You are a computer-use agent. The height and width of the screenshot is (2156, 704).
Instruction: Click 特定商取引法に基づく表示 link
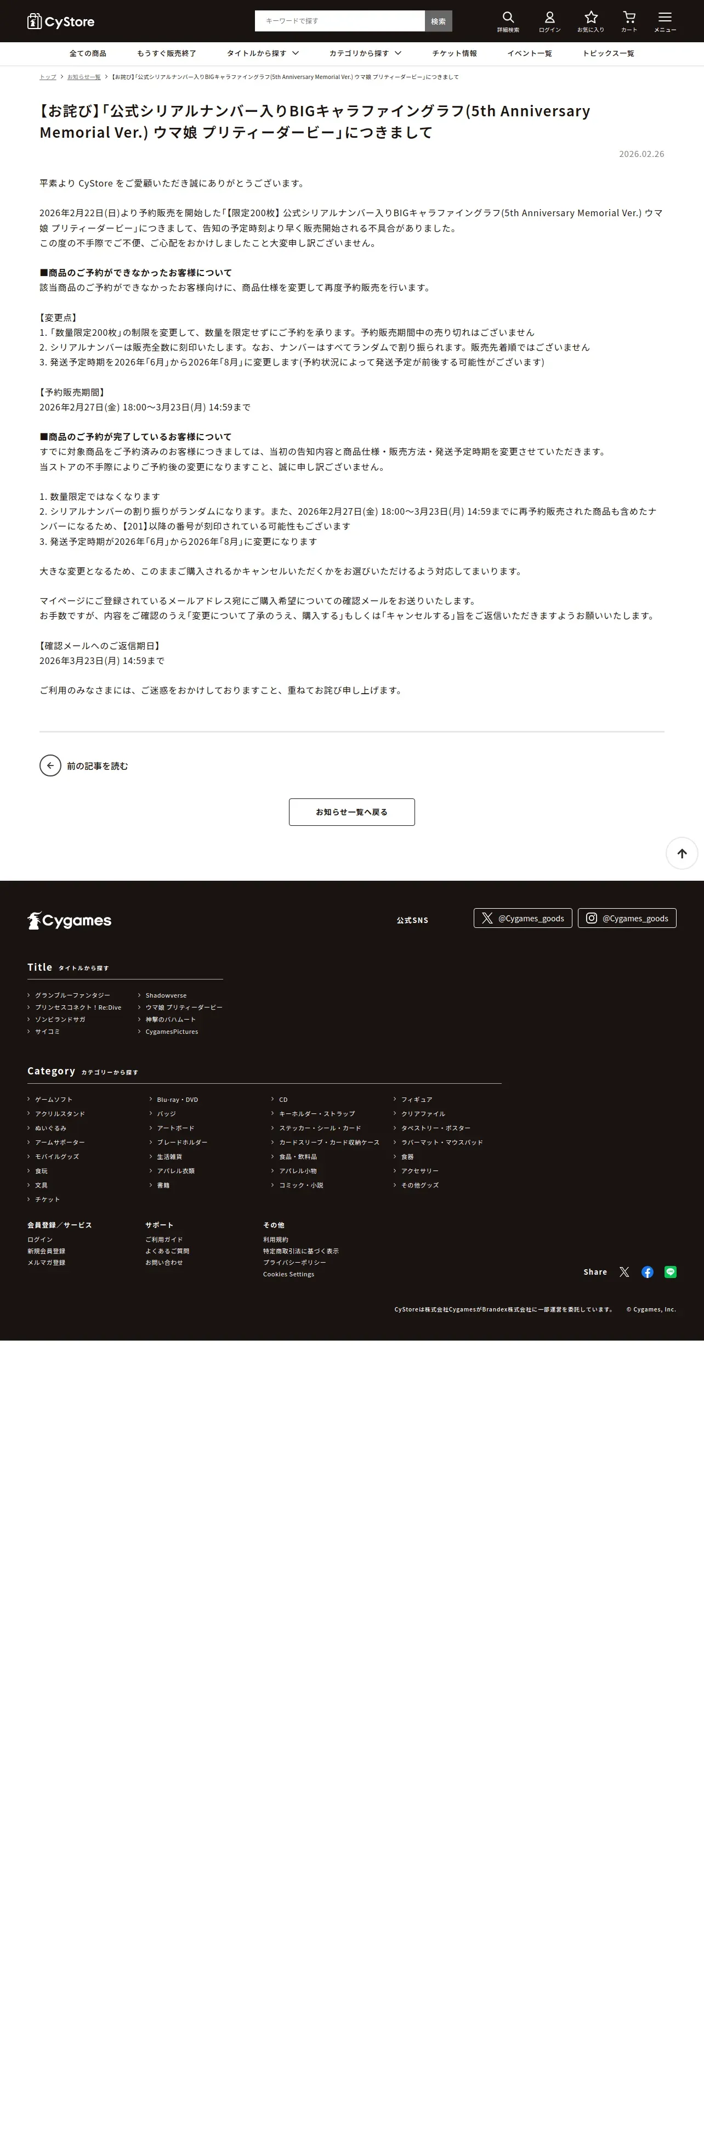[301, 1251]
